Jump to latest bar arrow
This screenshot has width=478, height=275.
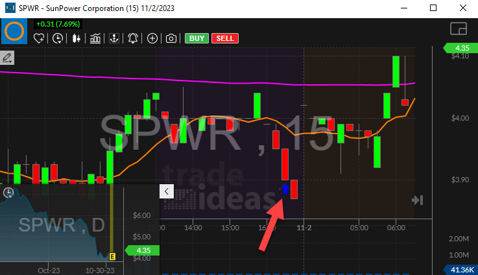click(418, 200)
